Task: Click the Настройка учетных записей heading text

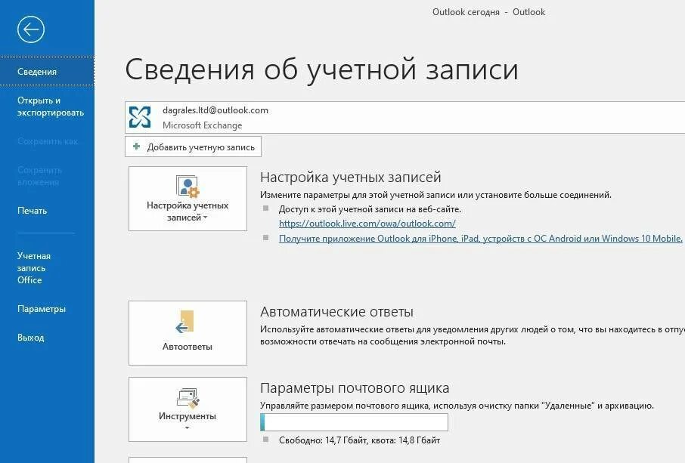Action: point(350,177)
